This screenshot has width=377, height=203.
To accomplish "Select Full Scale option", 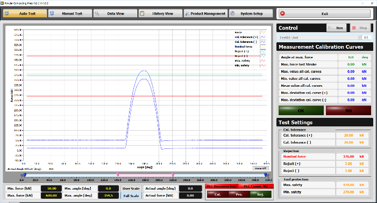I will pos(131,196).
